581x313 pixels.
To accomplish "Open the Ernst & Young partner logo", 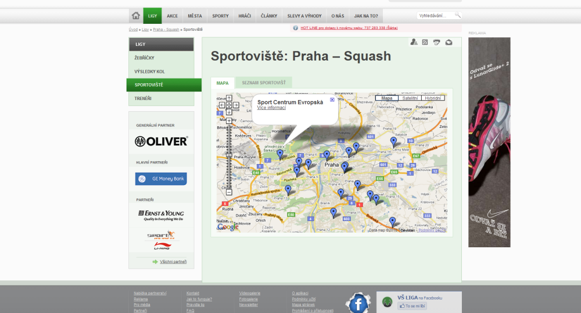I will (x=161, y=215).
